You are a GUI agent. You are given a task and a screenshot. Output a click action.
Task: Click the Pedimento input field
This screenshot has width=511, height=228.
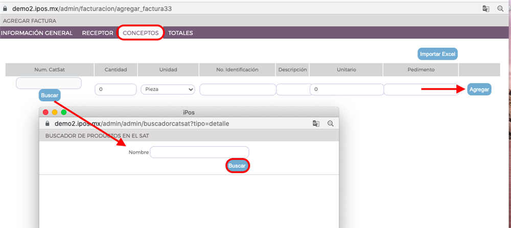coord(421,89)
